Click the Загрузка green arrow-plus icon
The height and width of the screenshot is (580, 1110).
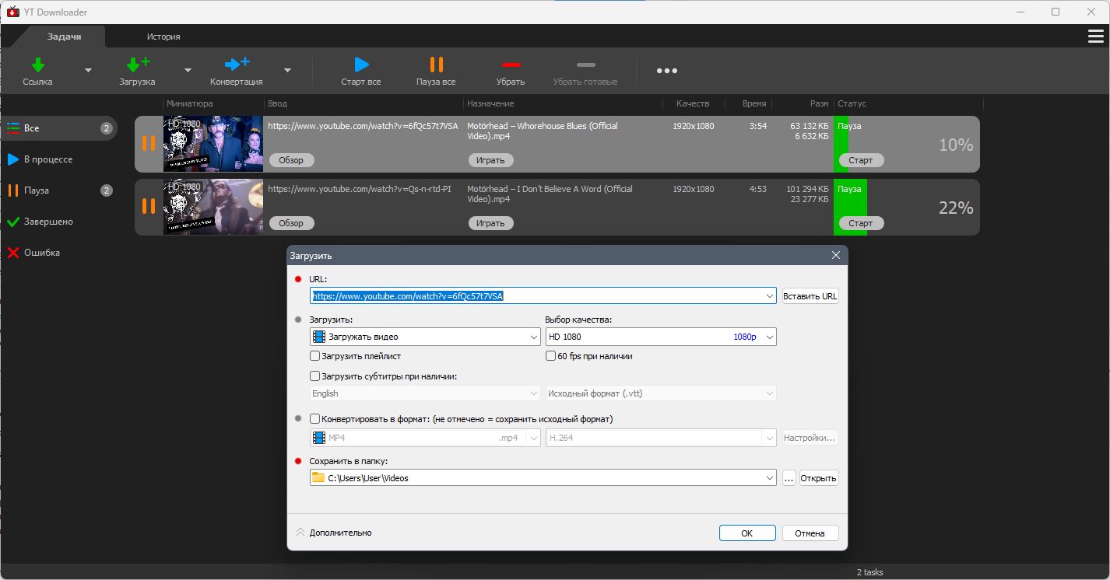coord(138,65)
